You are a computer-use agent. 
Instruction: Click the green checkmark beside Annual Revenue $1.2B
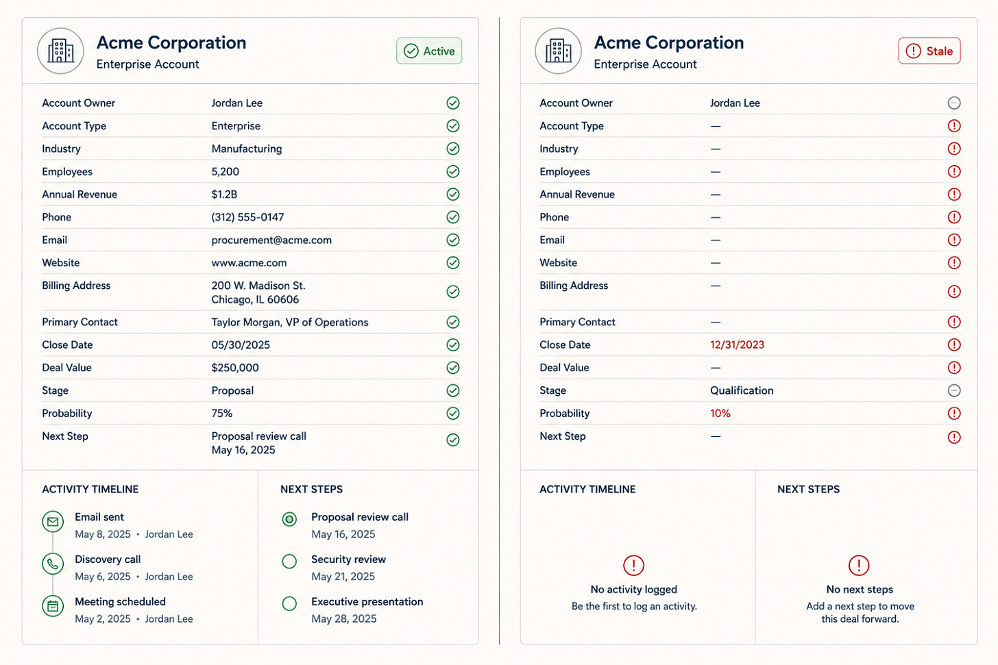click(x=453, y=195)
